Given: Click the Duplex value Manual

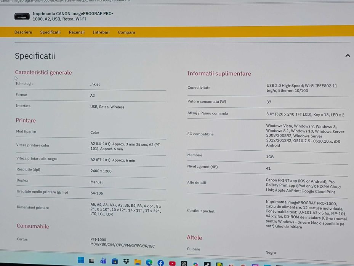Looking at the screenshot, I should coord(97,182).
